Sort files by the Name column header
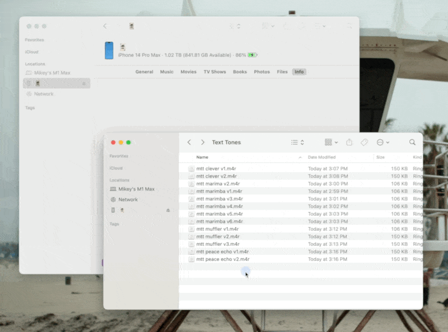 [x=202, y=157]
